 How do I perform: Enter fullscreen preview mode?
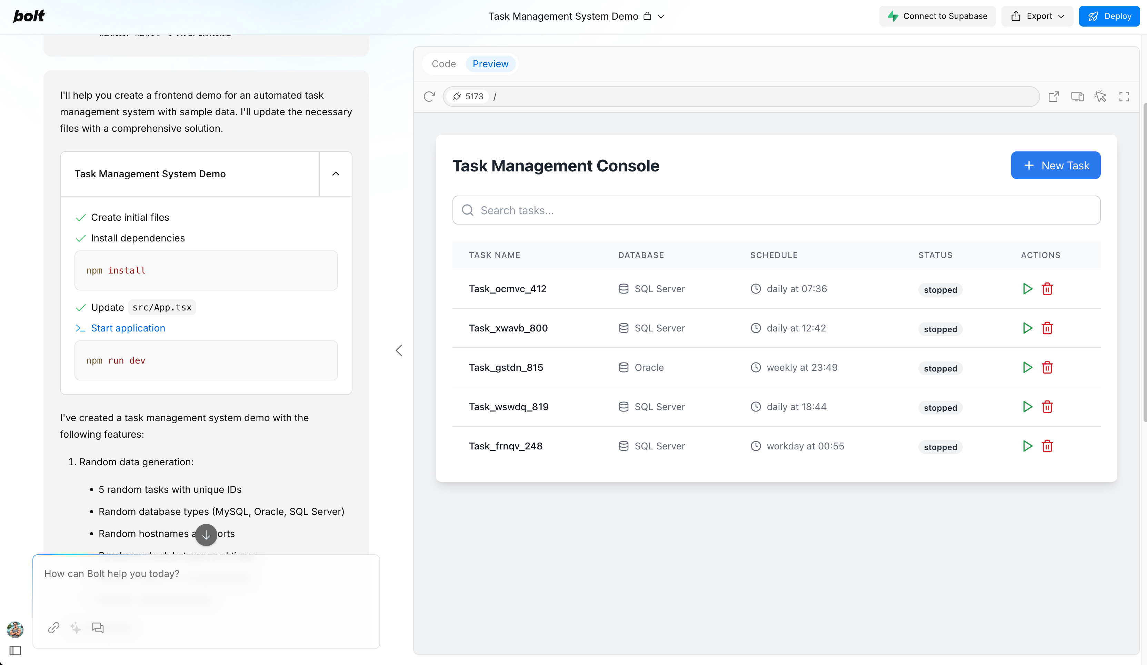(x=1124, y=97)
